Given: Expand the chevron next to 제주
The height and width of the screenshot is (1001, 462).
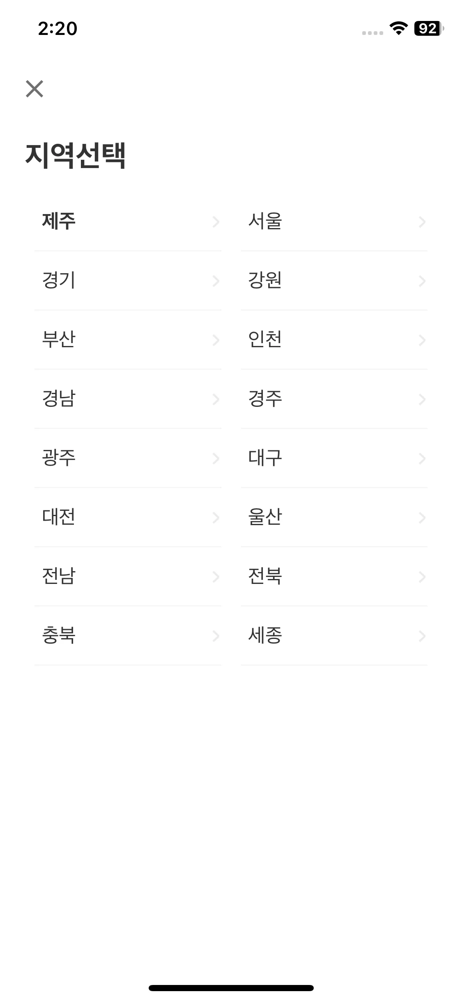Looking at the screenshot, I should coord(216,222).
